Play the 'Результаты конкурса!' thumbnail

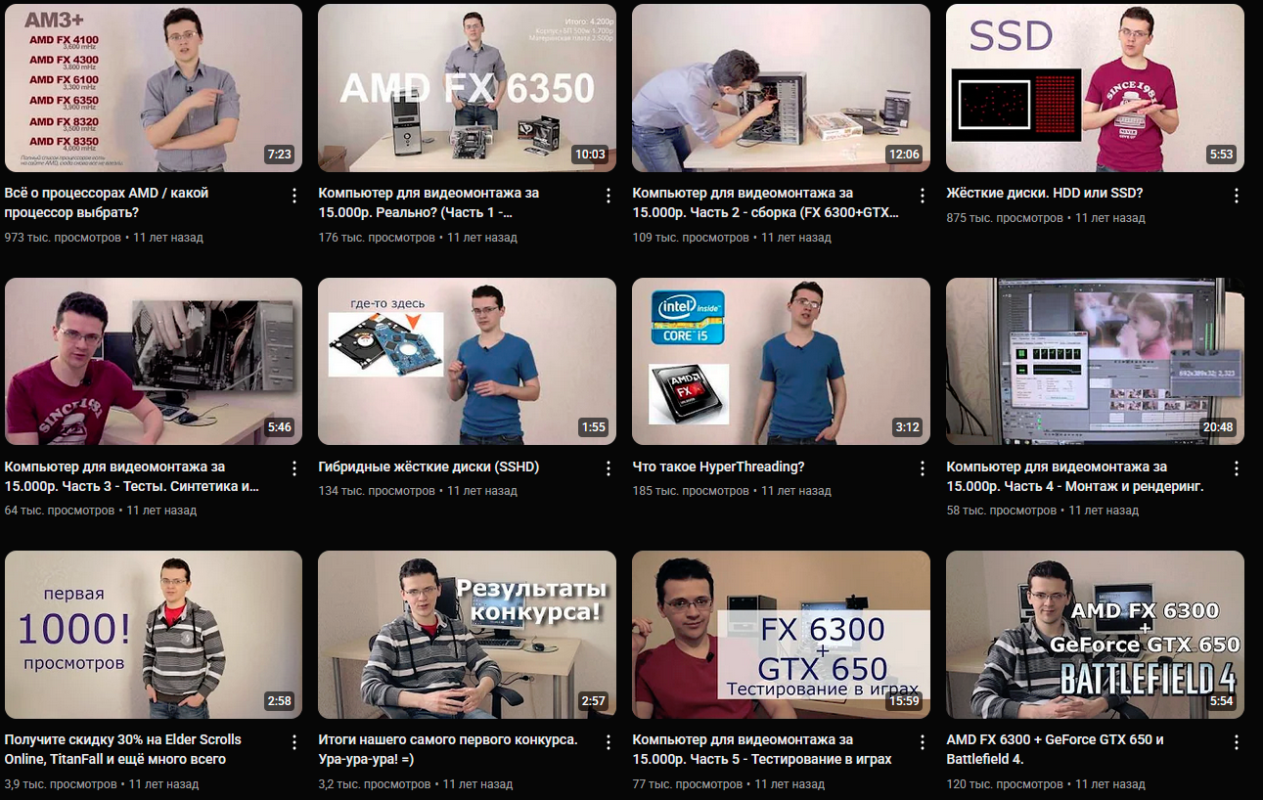(x=468, y=634)
